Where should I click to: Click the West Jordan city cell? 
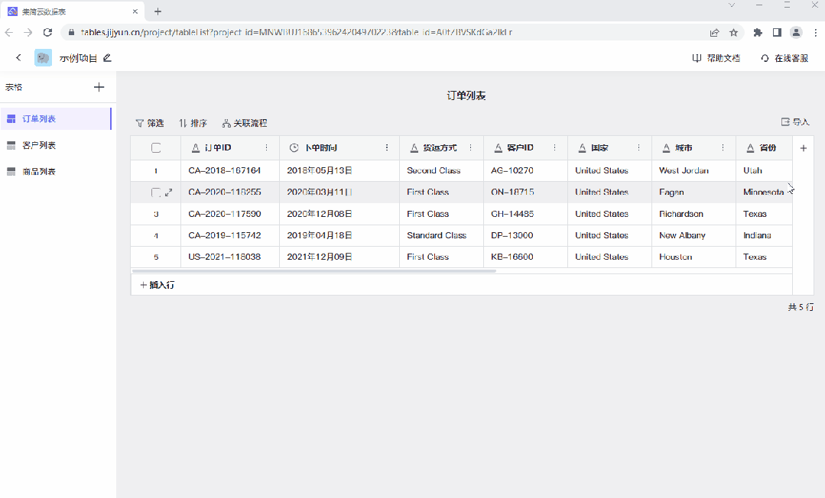click(694, 170)
